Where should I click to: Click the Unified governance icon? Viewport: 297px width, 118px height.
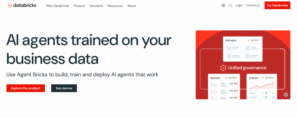click(223, 68)
